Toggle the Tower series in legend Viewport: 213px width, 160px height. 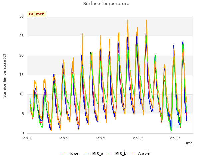75,153
